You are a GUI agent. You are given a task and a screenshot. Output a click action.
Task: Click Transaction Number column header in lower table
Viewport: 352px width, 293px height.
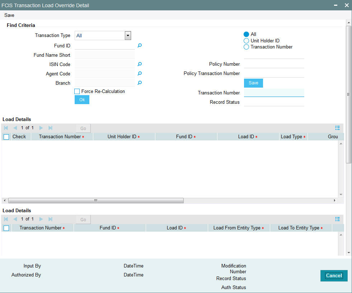click(x=42, y=228)
